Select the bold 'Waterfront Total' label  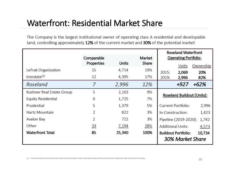click(40, 133)
